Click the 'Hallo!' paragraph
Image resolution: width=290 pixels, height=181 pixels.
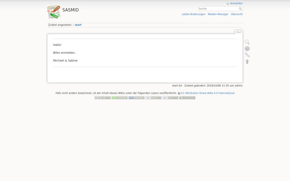click(57, 45)
